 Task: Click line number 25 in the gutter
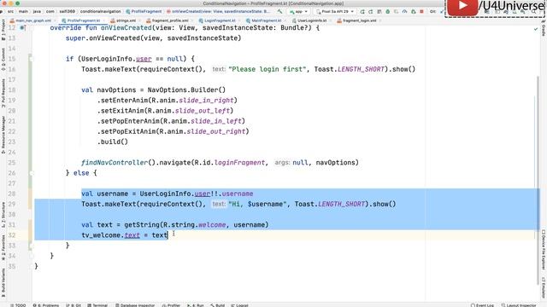tap(12, 163)
